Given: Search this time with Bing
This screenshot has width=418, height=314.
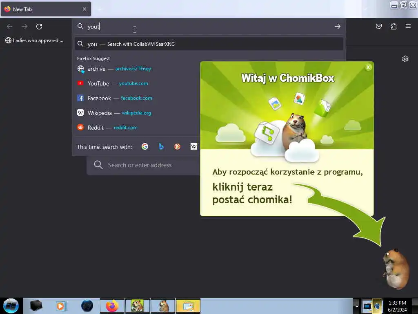Looking at the screenshot, I should pos(161,147).
